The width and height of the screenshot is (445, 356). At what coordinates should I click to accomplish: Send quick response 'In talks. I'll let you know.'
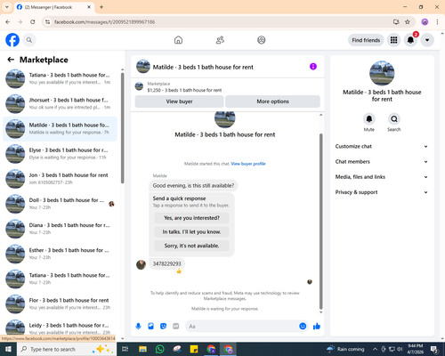(x=191, y=232)
